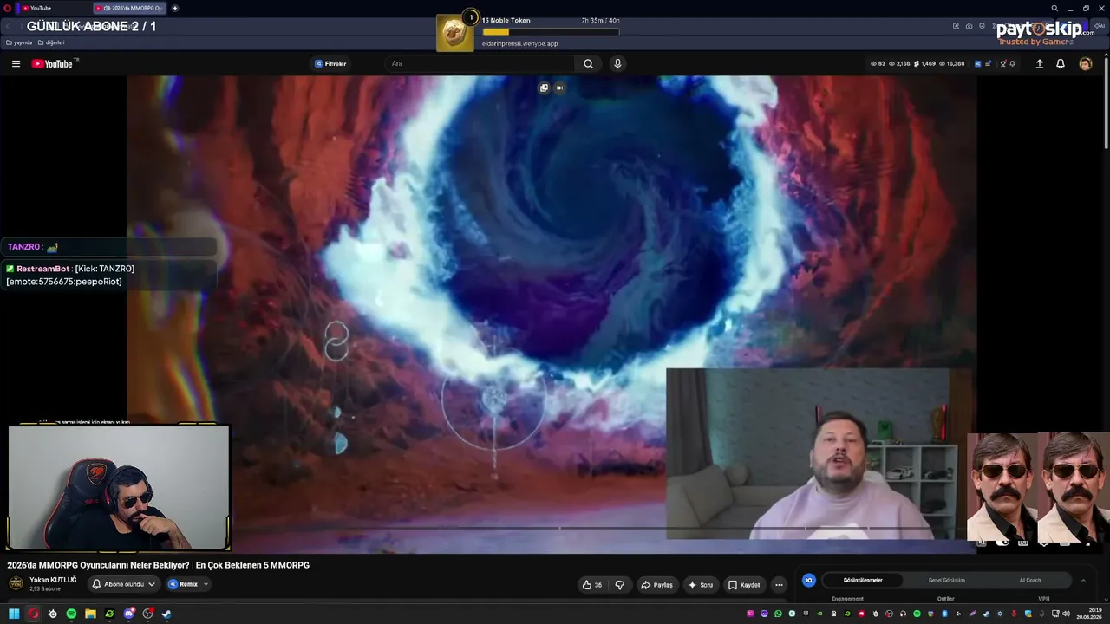Start voice search with the microphone icon
Viewport: 1110px width, 624px height.
click(x=617, y=63)
